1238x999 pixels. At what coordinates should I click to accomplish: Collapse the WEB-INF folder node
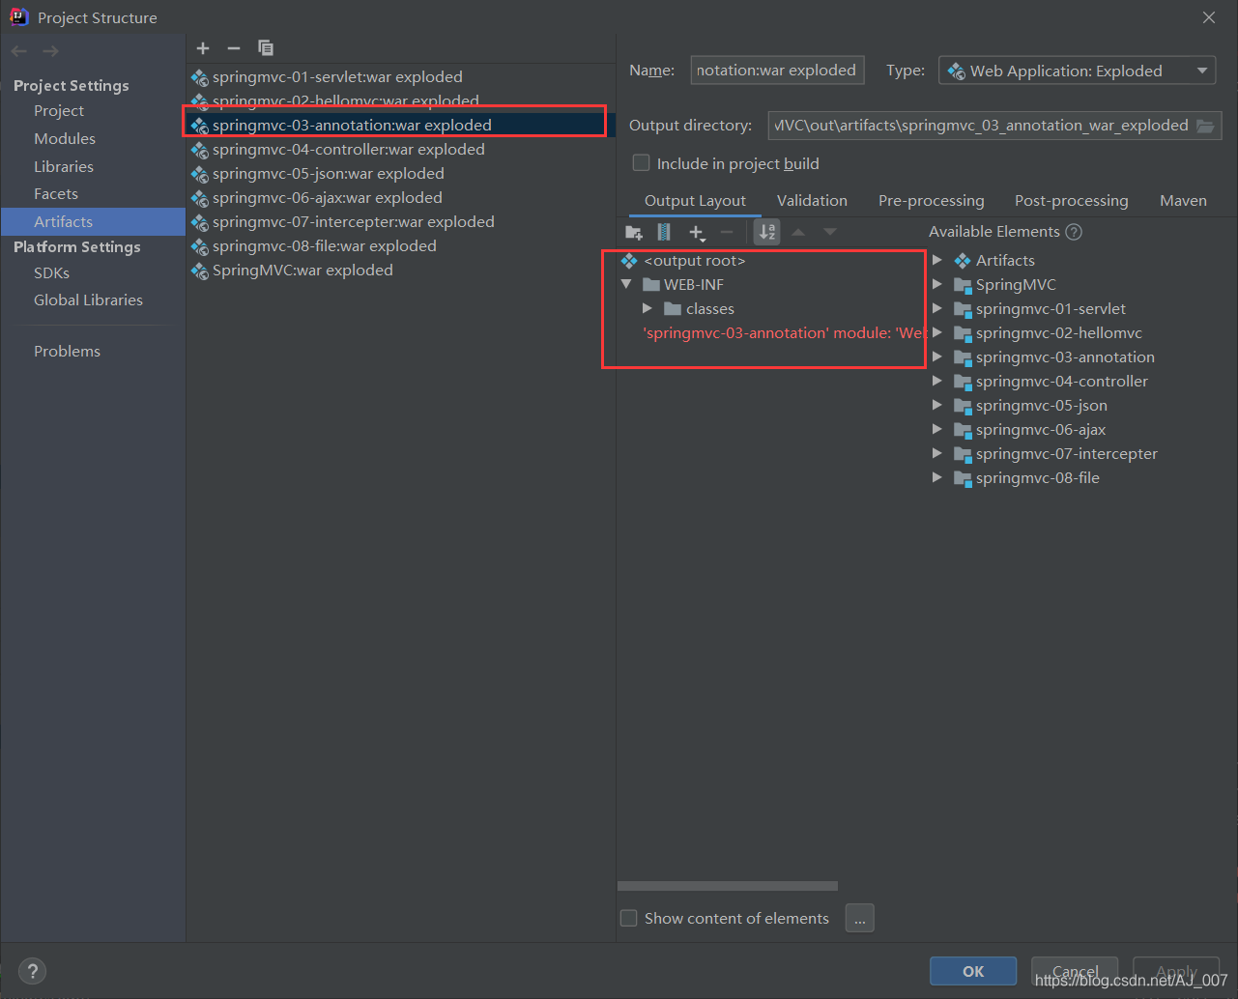pos(626,284)
